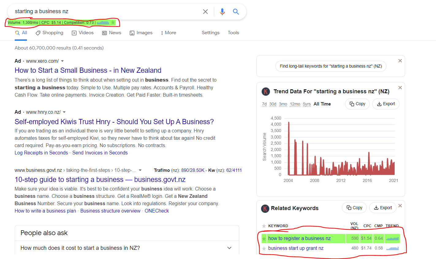Switch to the Shopping tab
The height and width of the screenshot is (259, 436).
click(x=49, y=33)
